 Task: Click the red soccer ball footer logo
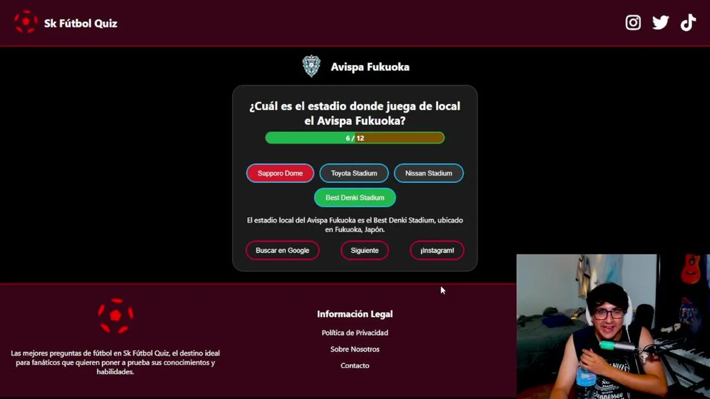[x=115, y=316]
